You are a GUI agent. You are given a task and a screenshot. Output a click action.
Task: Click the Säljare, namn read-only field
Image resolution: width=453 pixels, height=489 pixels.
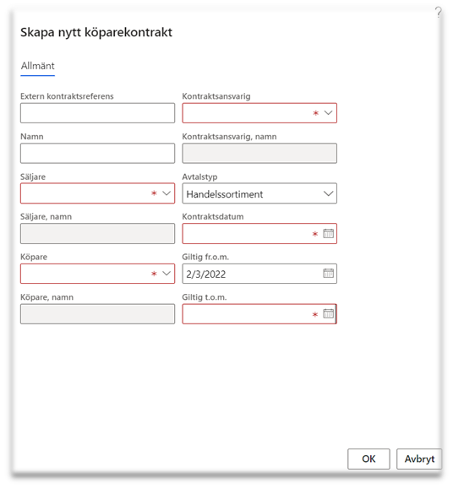[x=97, y=233]
